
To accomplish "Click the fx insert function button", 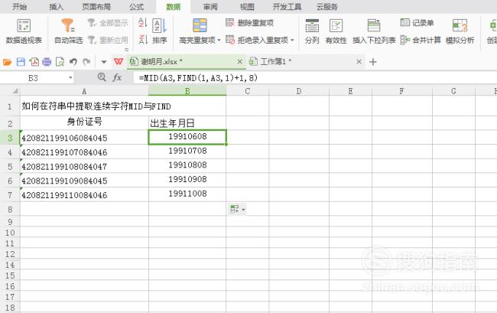I will [117, 77].
